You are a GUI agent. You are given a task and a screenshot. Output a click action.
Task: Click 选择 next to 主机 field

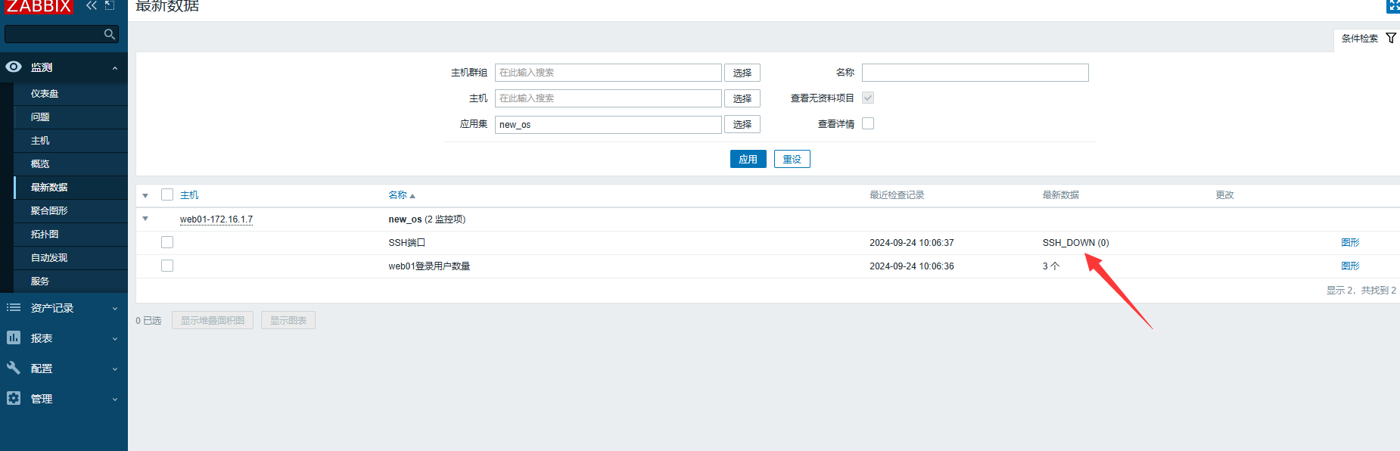click(742, 98)
